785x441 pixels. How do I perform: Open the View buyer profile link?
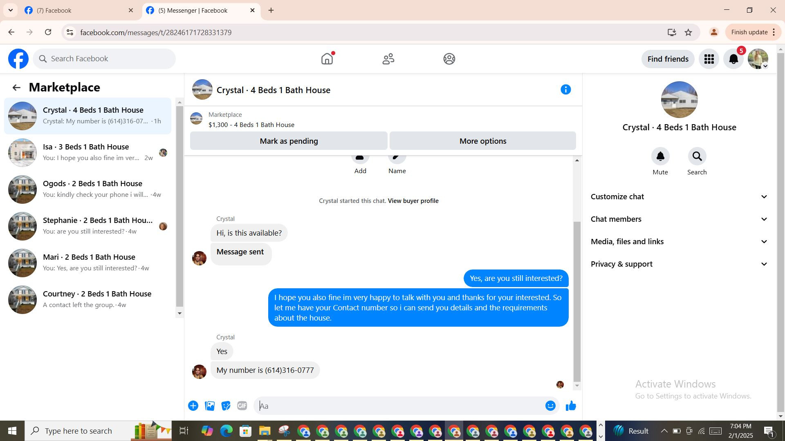coord(413,201)
